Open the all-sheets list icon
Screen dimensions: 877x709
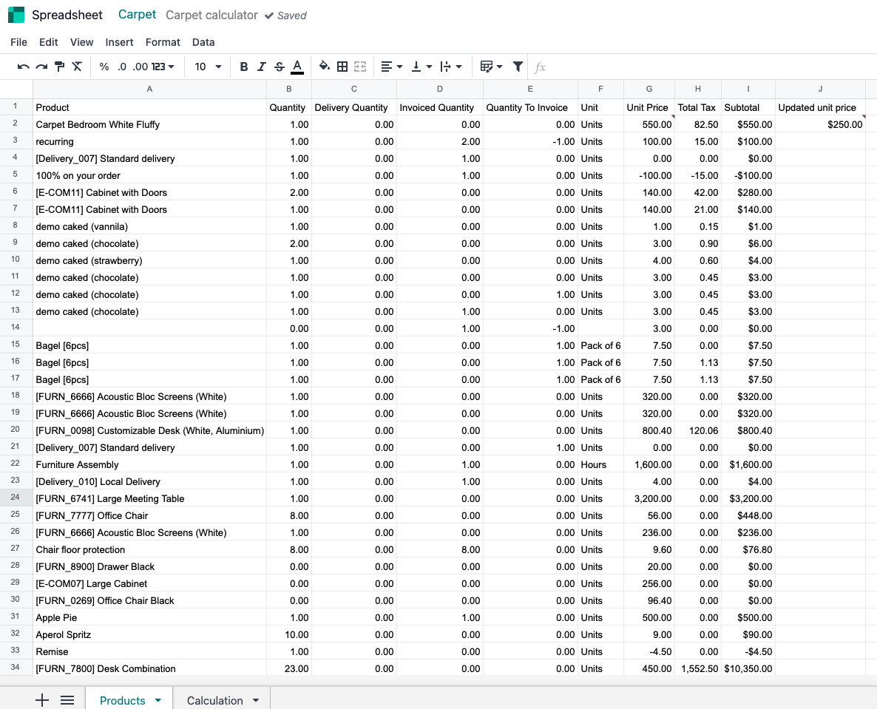pos(67,700)
